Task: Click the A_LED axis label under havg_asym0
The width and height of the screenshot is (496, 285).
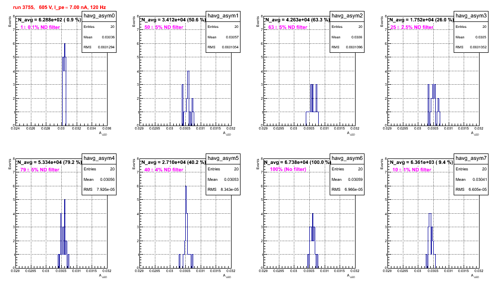Action: coord(103,134)
